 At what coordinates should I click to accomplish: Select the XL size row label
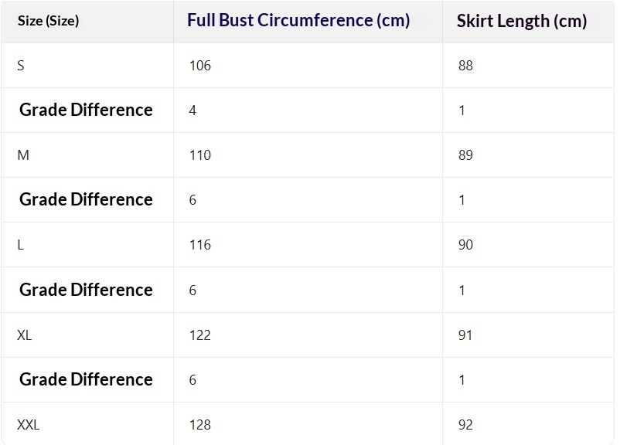25,335
